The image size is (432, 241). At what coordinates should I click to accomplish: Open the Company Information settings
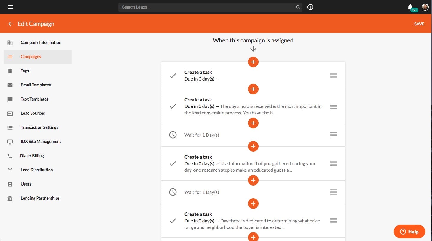pos(41,42)
